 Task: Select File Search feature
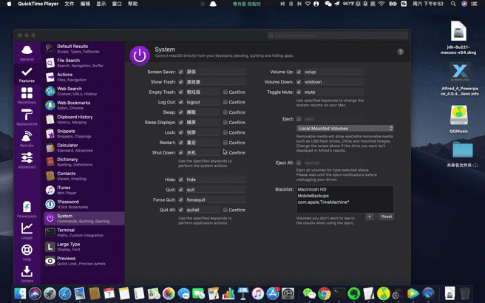tap(84, 63)
